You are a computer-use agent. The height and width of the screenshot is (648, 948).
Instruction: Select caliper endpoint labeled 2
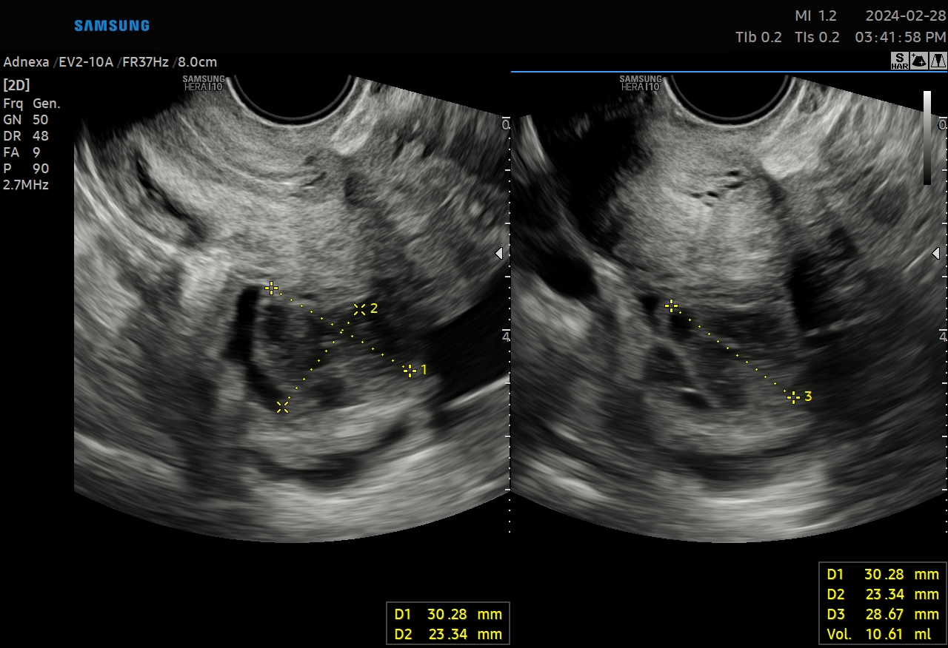coord(359,309)
